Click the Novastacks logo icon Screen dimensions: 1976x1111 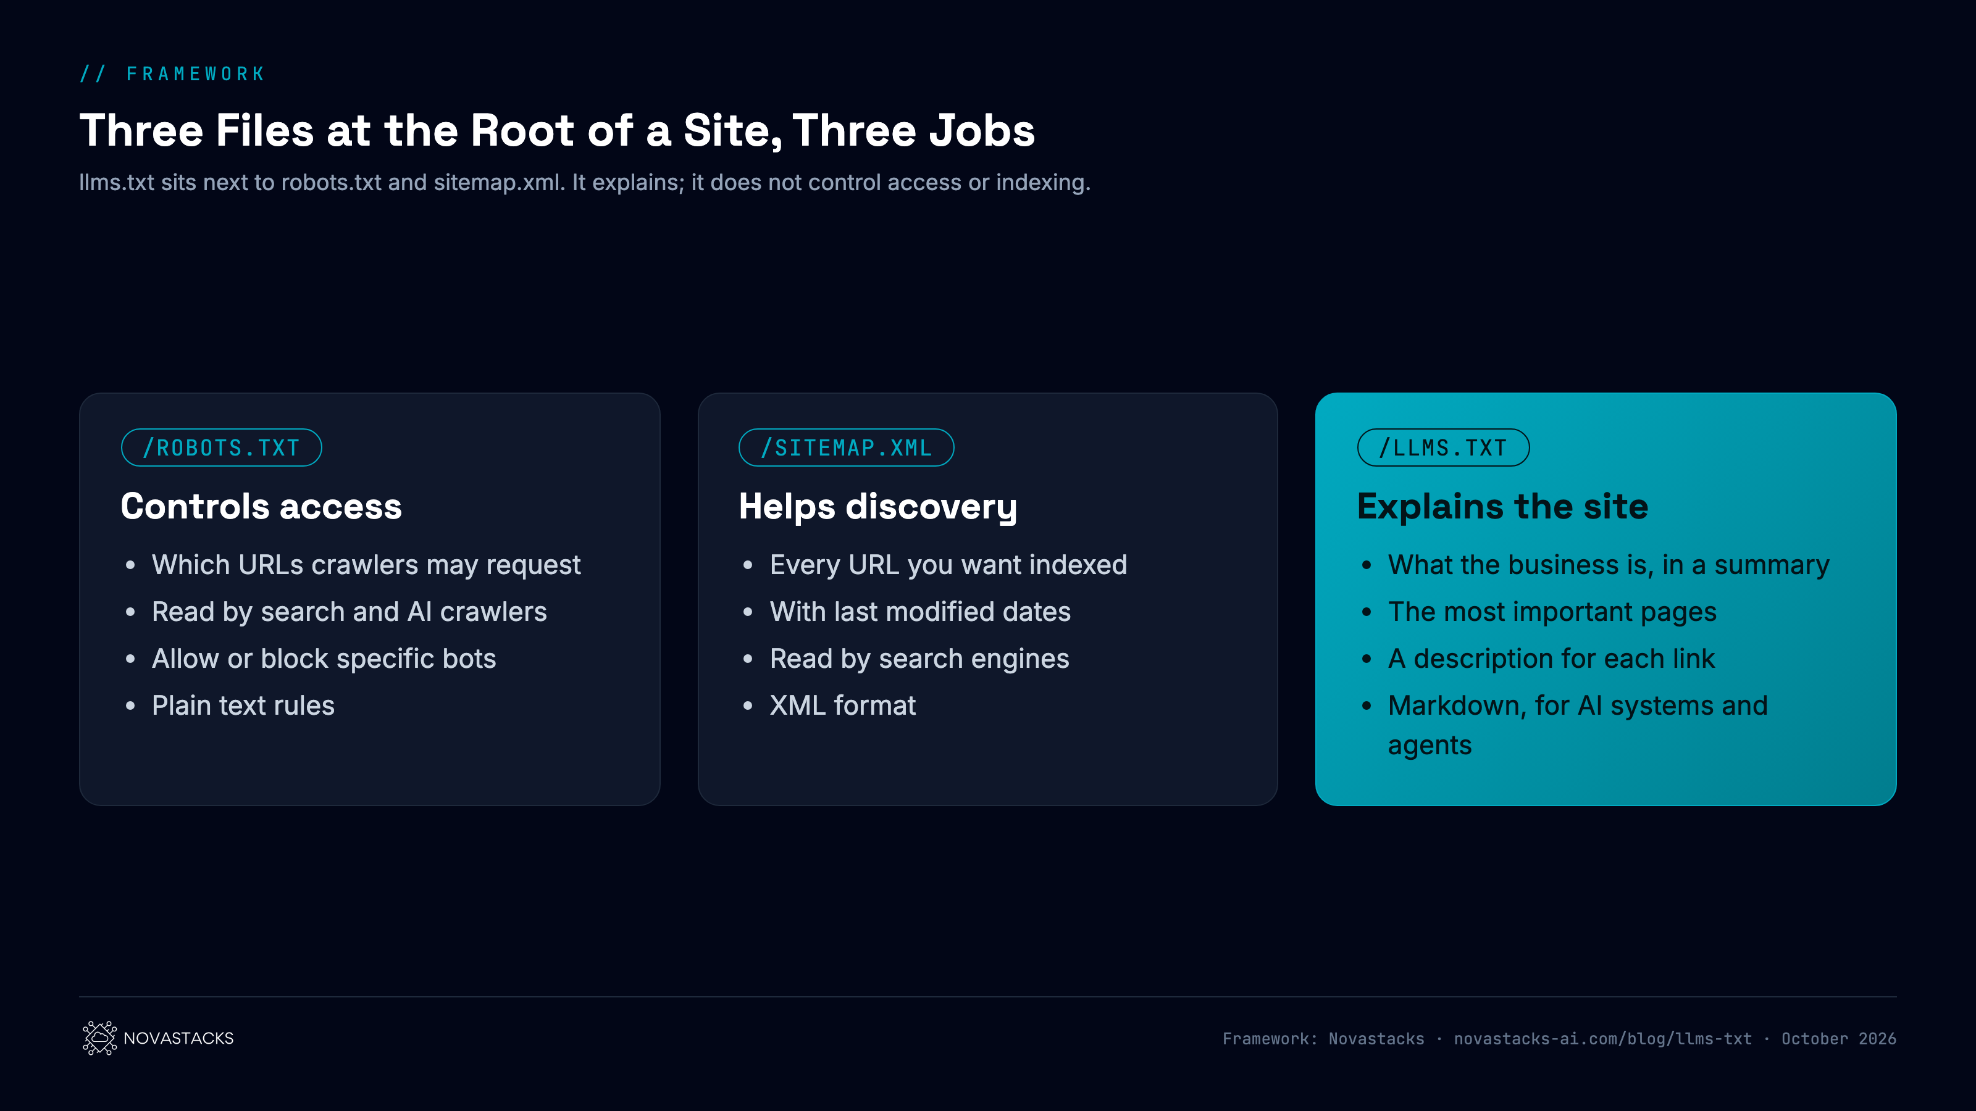pyautogui.click(x=99, y=1038)
